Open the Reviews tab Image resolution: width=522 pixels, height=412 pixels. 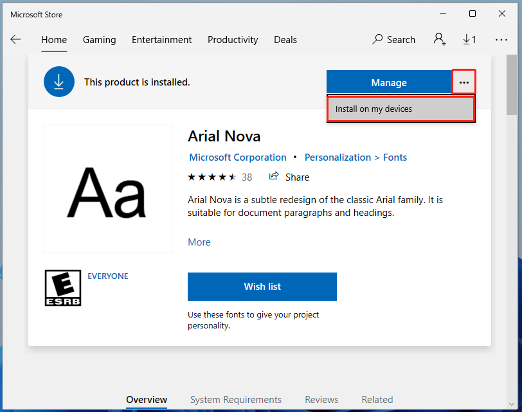[x=321, y=399]
